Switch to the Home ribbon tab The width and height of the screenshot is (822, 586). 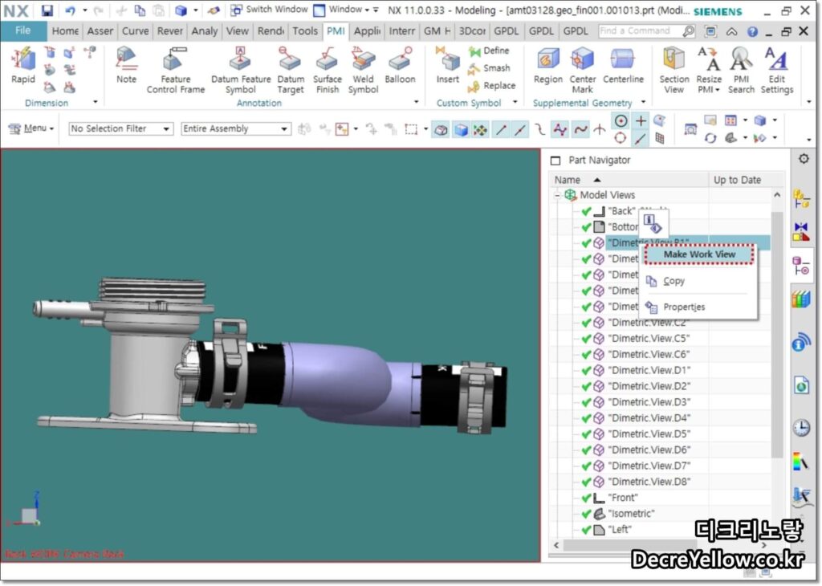point(65,31)
